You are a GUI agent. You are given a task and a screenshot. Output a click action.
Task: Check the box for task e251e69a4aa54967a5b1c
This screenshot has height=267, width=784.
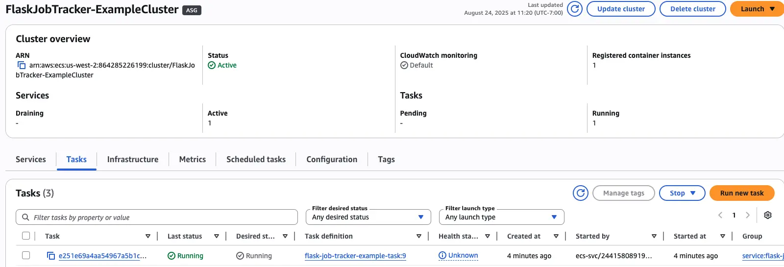click(x=26, y=255)
